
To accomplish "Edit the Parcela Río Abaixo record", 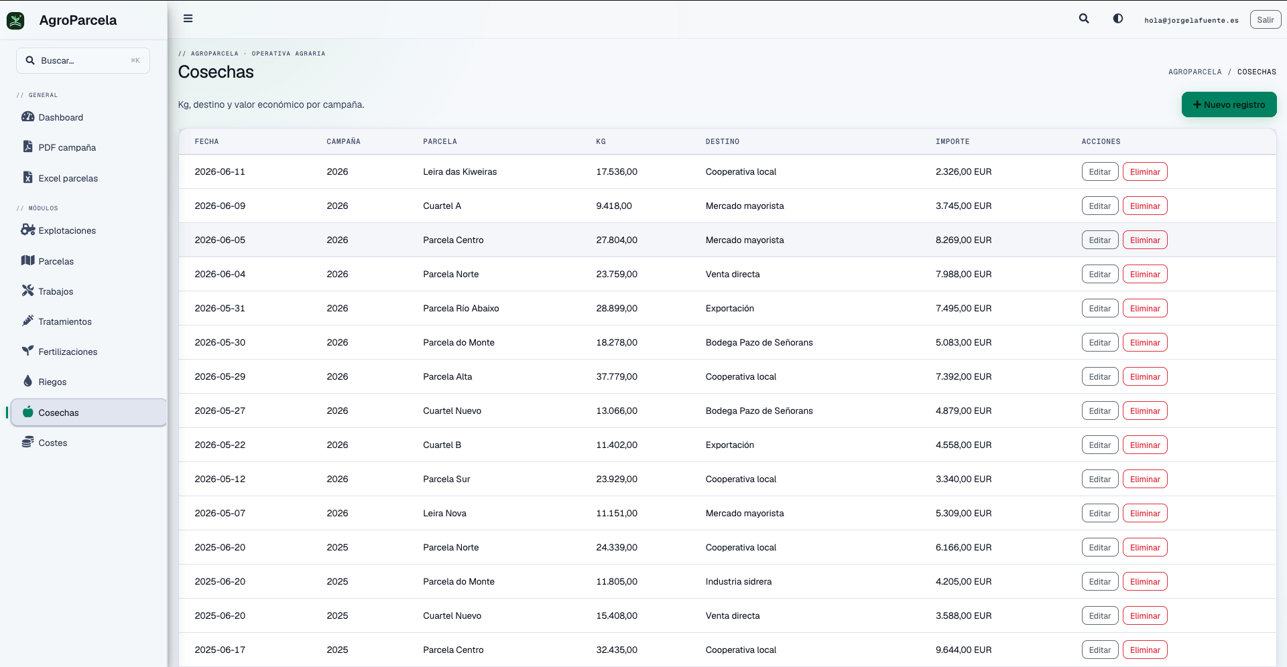I will point(1100,308).
